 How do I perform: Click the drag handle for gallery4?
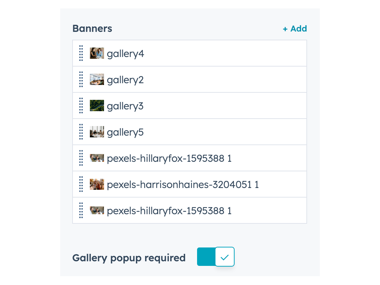tap(81, 53)
